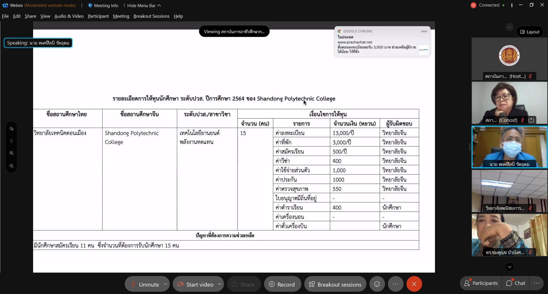The width and height of the screenshot is (548, 294).
Task: Click the Connected status label
Action: click(489, 5)
